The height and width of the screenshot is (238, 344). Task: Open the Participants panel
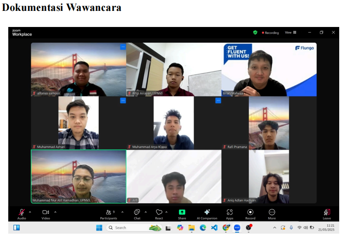pyautogui.click(x=108, y=212)
